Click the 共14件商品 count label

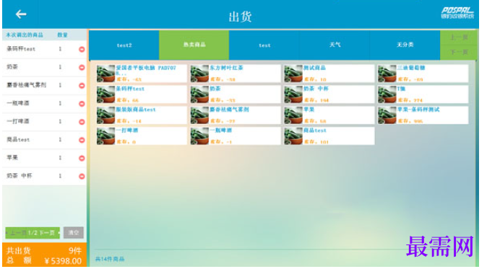coord(110,259)
